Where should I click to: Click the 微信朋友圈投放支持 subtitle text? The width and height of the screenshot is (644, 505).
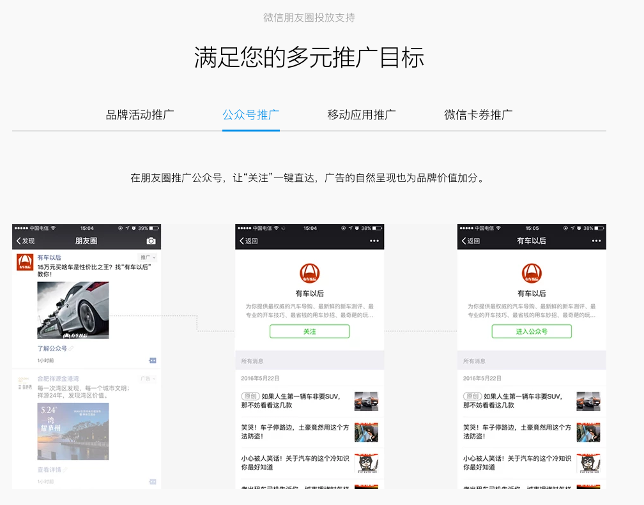tap(309, 18)
